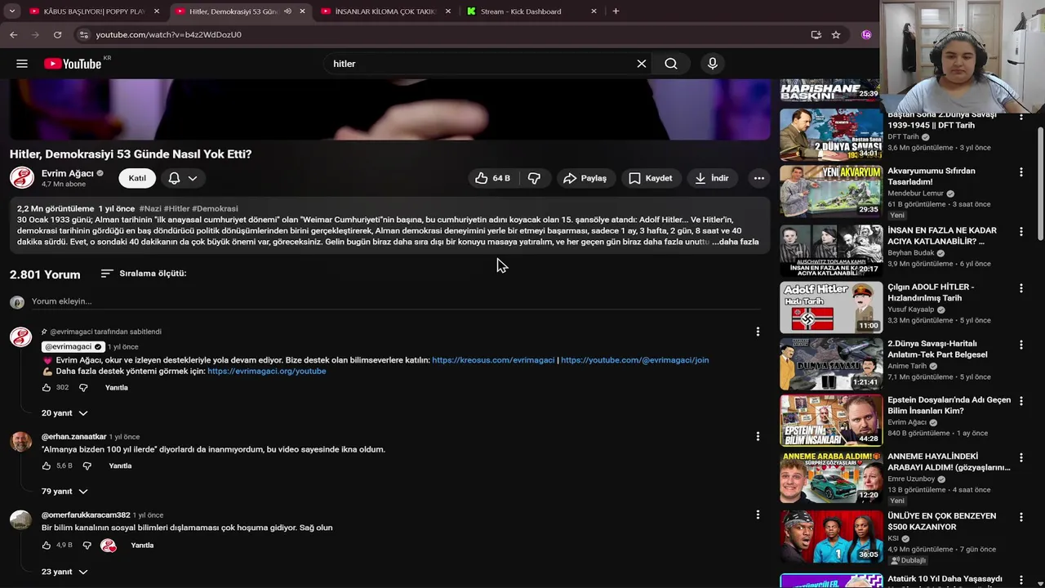Dislike @omerfarukkaracam382's comment
Image resolution: width=1045 pixels, height=588 pixels.
[87, 546]
